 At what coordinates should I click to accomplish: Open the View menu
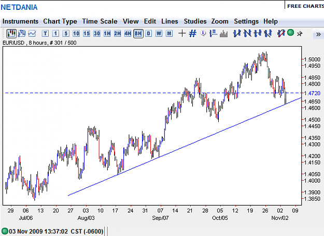[131, 21]
